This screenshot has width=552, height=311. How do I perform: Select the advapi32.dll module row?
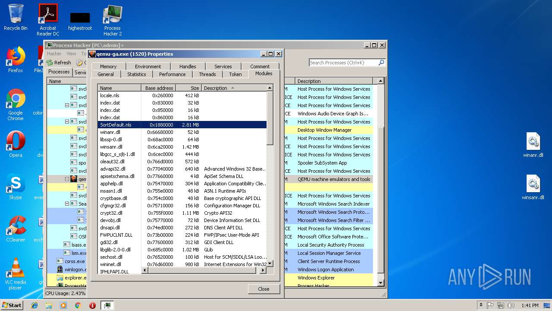(x=182, y=169)
